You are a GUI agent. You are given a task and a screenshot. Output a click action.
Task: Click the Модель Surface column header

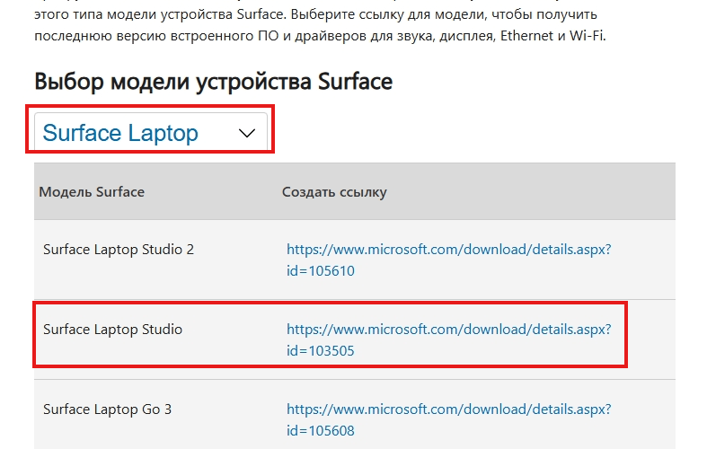pyautogui.click(x=92, y=191)
